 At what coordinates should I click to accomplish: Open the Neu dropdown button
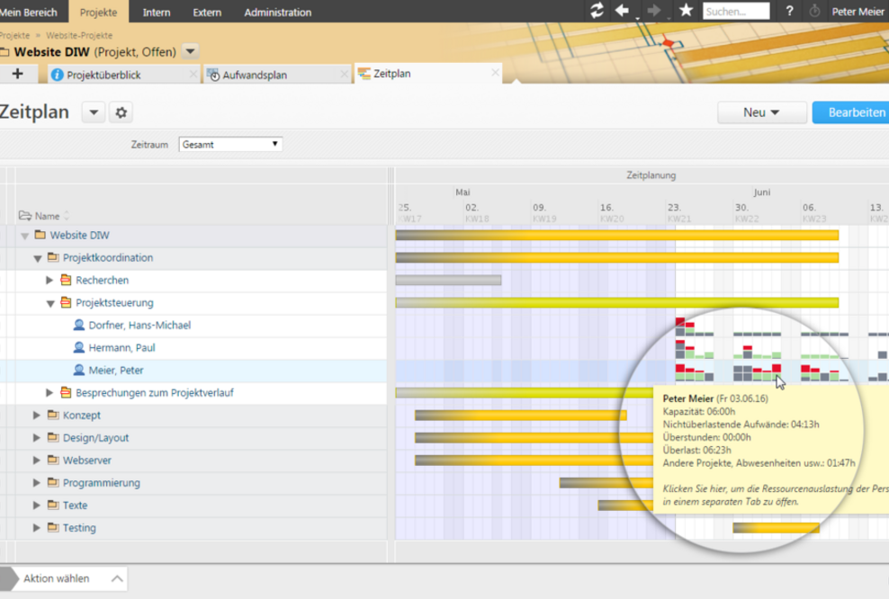coord(760,112)
